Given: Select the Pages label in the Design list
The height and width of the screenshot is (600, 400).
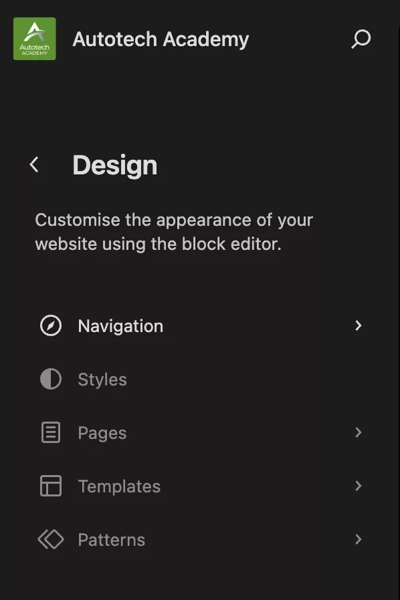Looking at the screenshot, I should 102,434.
